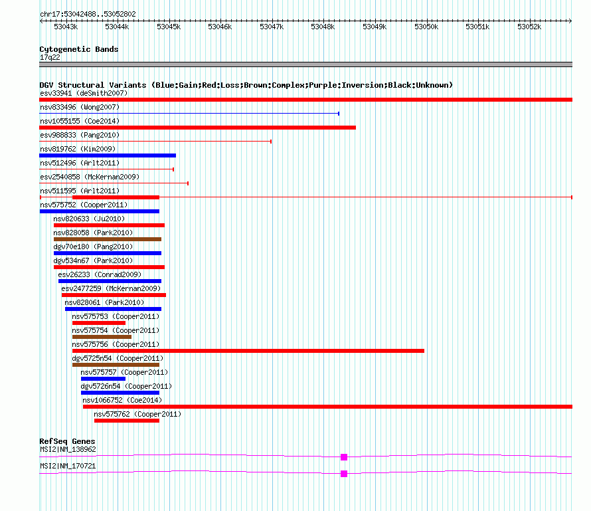Click the 53047k ruler tick label

click(272, 27)
